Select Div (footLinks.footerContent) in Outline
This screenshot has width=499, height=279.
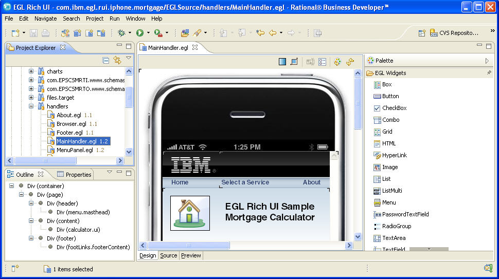click(93, 247)
